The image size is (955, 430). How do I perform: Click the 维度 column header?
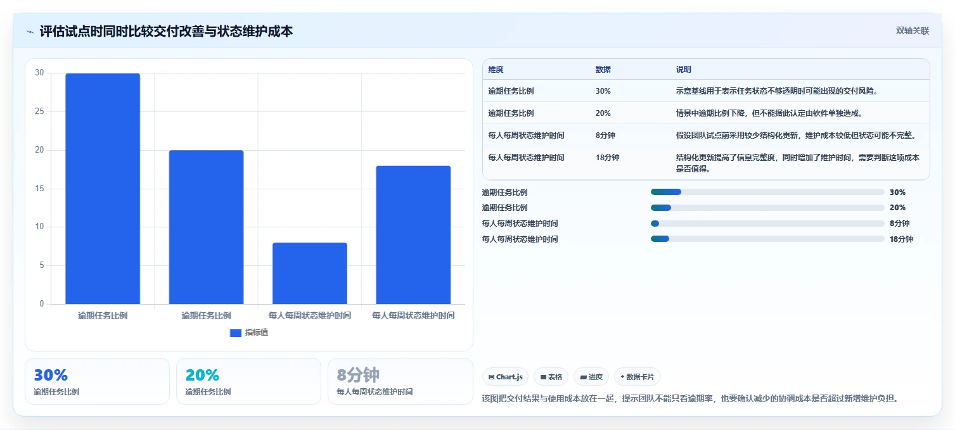coord(496,70)
